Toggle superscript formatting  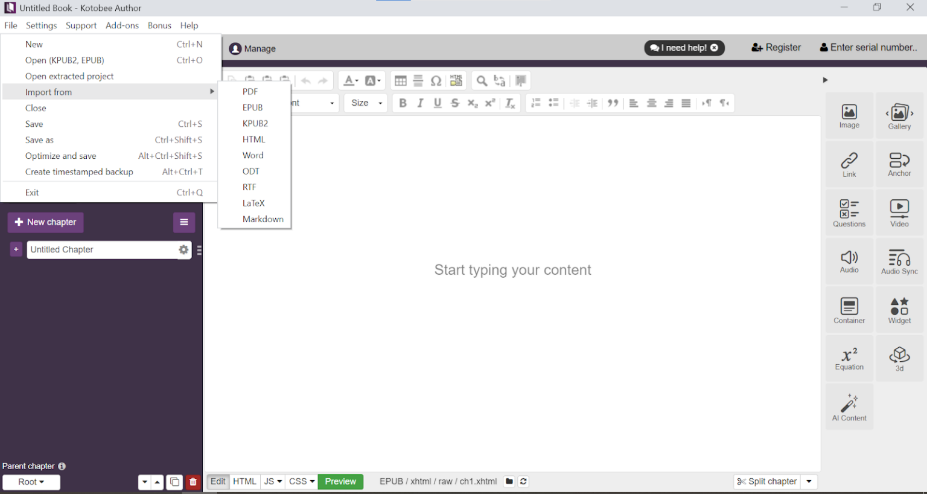click(490, 103)
